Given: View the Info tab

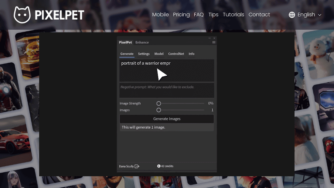Looking at the screenshot, I should pos(191,54).
